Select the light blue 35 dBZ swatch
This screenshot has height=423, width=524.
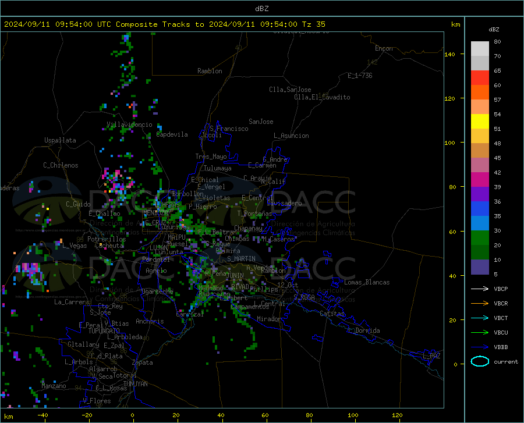[x=480, y=223]
